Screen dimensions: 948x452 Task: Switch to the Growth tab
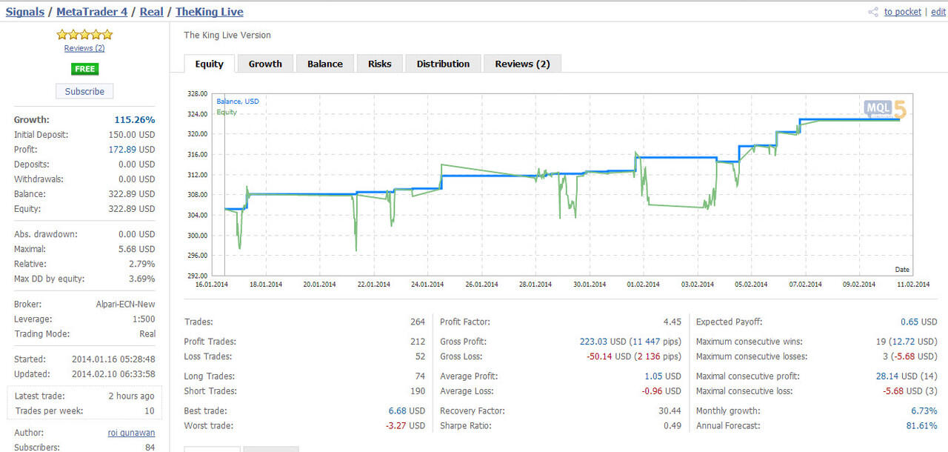click(x=265, y=64)
